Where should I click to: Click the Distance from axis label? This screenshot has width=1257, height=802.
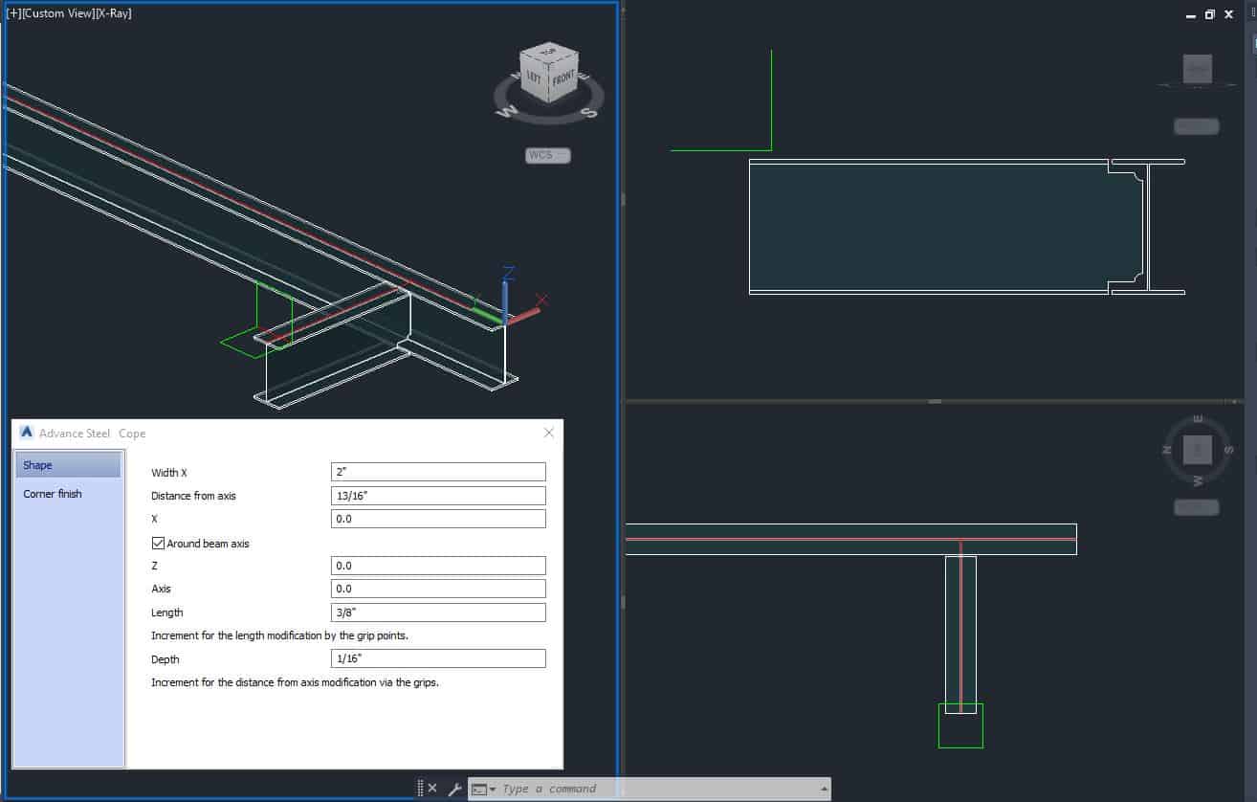pos(193,496)
